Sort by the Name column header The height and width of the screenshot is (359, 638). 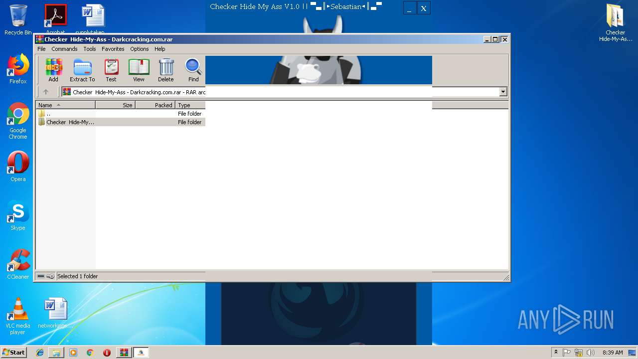pos(65,105)
